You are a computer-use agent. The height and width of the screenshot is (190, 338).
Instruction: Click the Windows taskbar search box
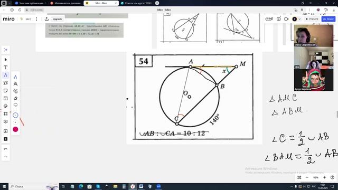coord(34,186)
